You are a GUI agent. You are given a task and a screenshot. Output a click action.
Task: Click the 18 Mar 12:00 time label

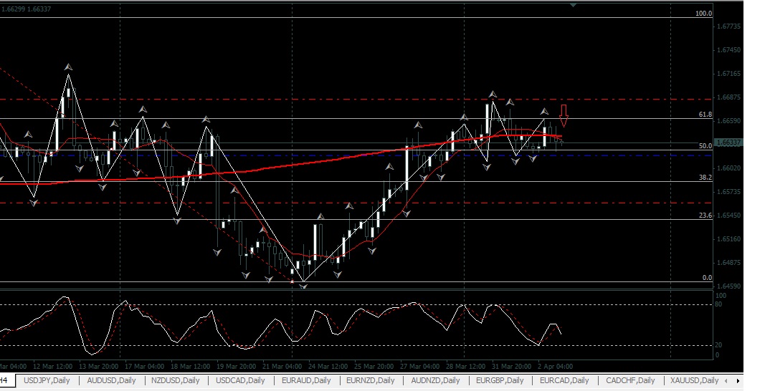coord(190,367)
